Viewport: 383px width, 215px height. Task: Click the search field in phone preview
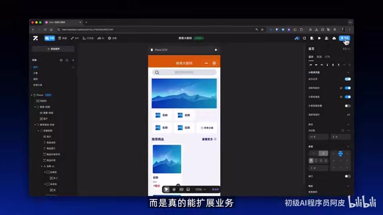coord(184,72)
